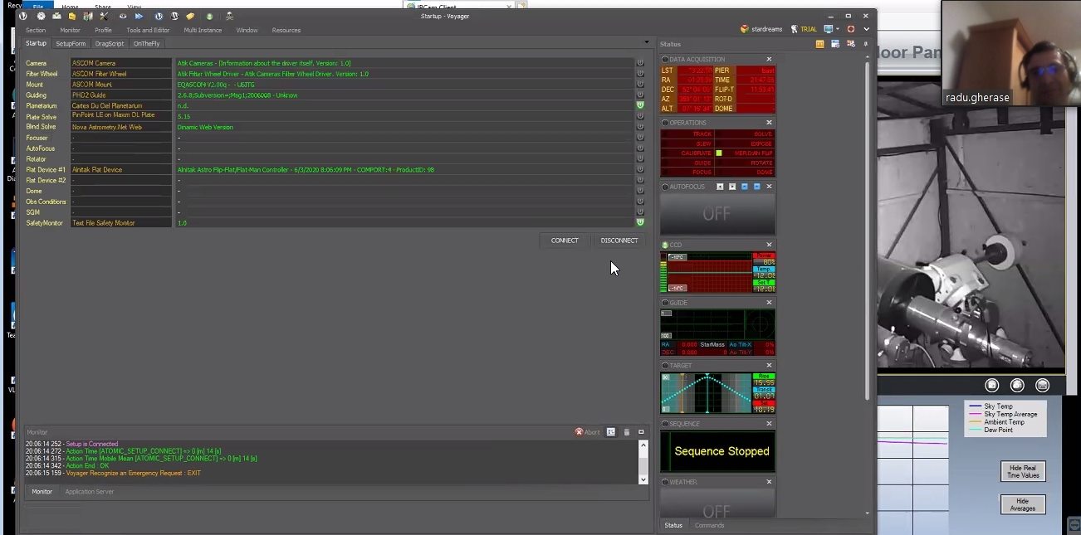Click the Abort button in Monitor panel

click(x=587, y=432)
